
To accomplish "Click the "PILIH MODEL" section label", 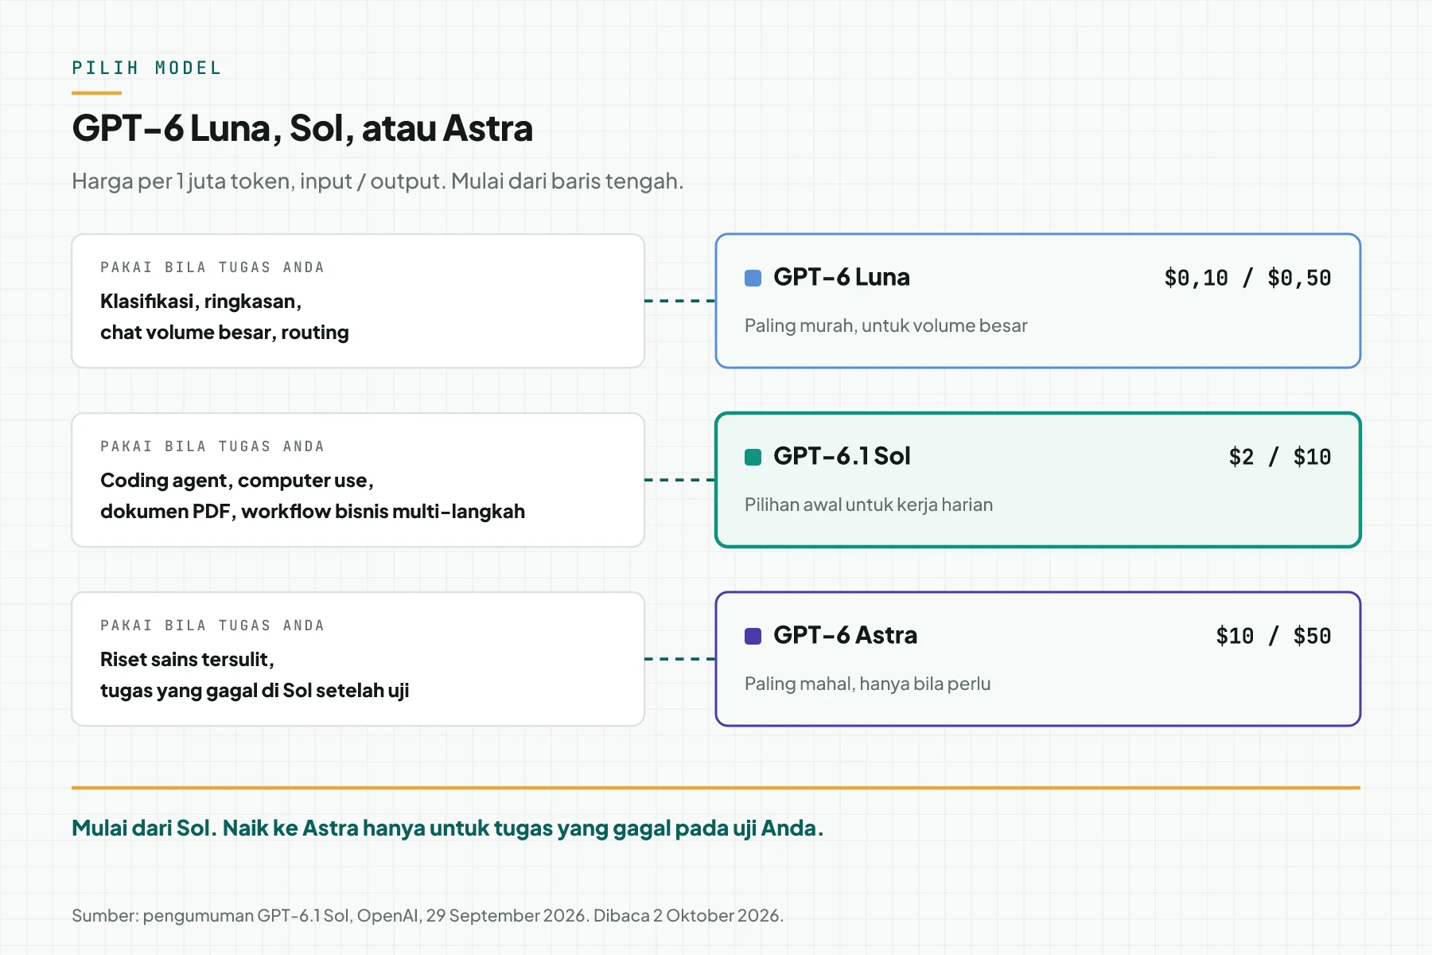I will (x=146, y=68).
